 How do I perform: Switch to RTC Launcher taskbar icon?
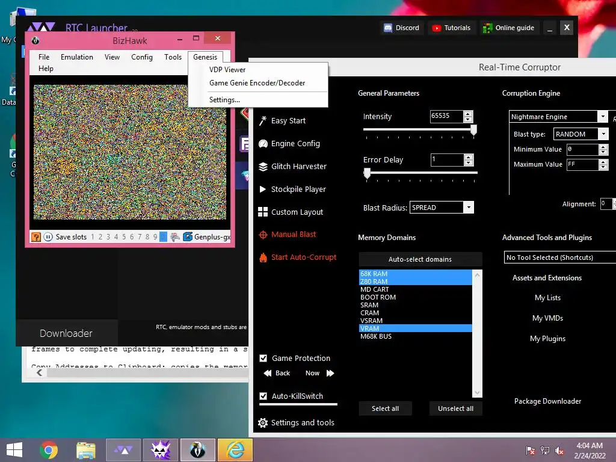(123, 450)
